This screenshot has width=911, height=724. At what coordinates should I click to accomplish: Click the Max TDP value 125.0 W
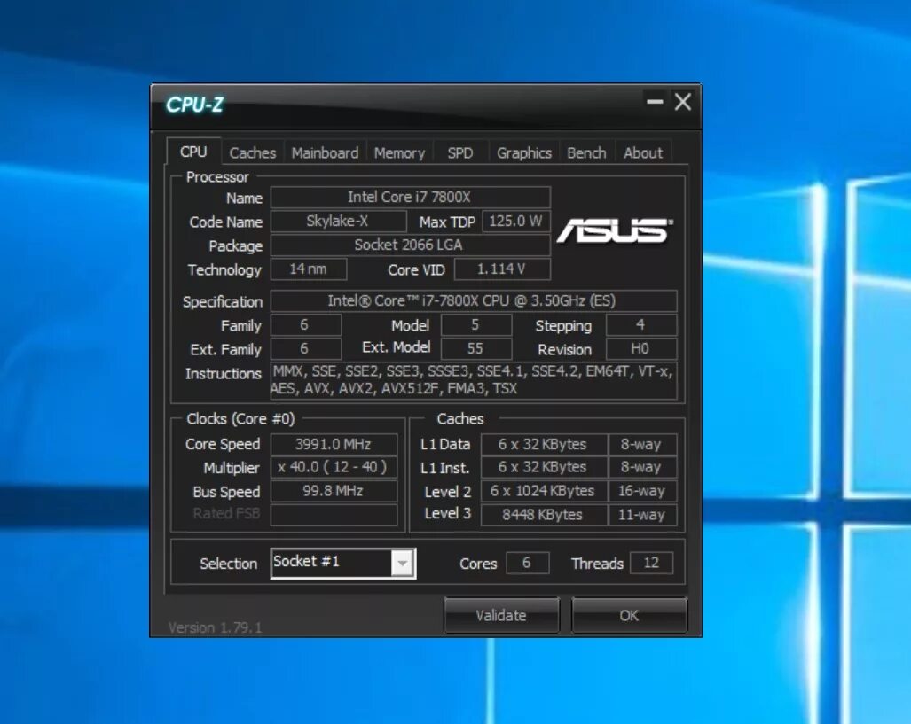(x=516, y=222)
